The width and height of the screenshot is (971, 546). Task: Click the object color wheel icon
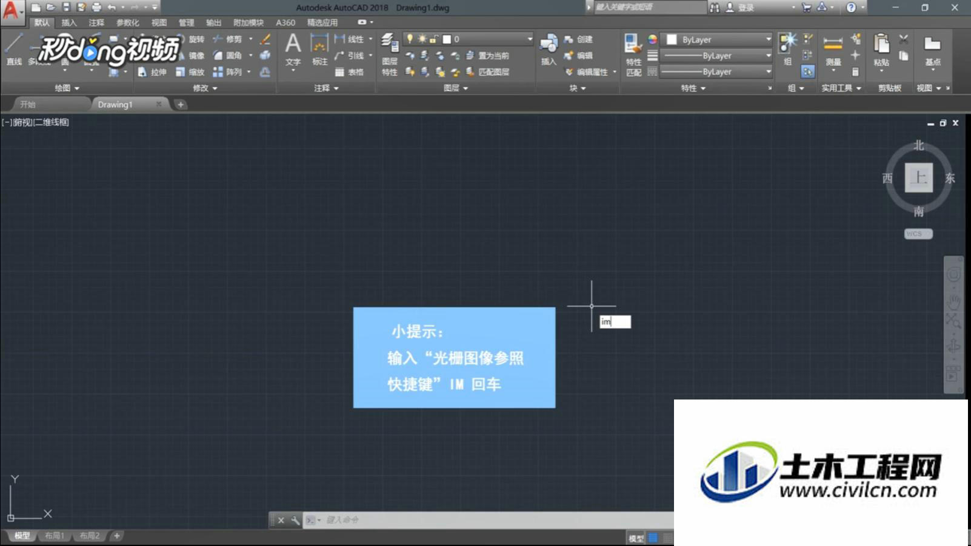pyautogui.click(x=652, y=39)
